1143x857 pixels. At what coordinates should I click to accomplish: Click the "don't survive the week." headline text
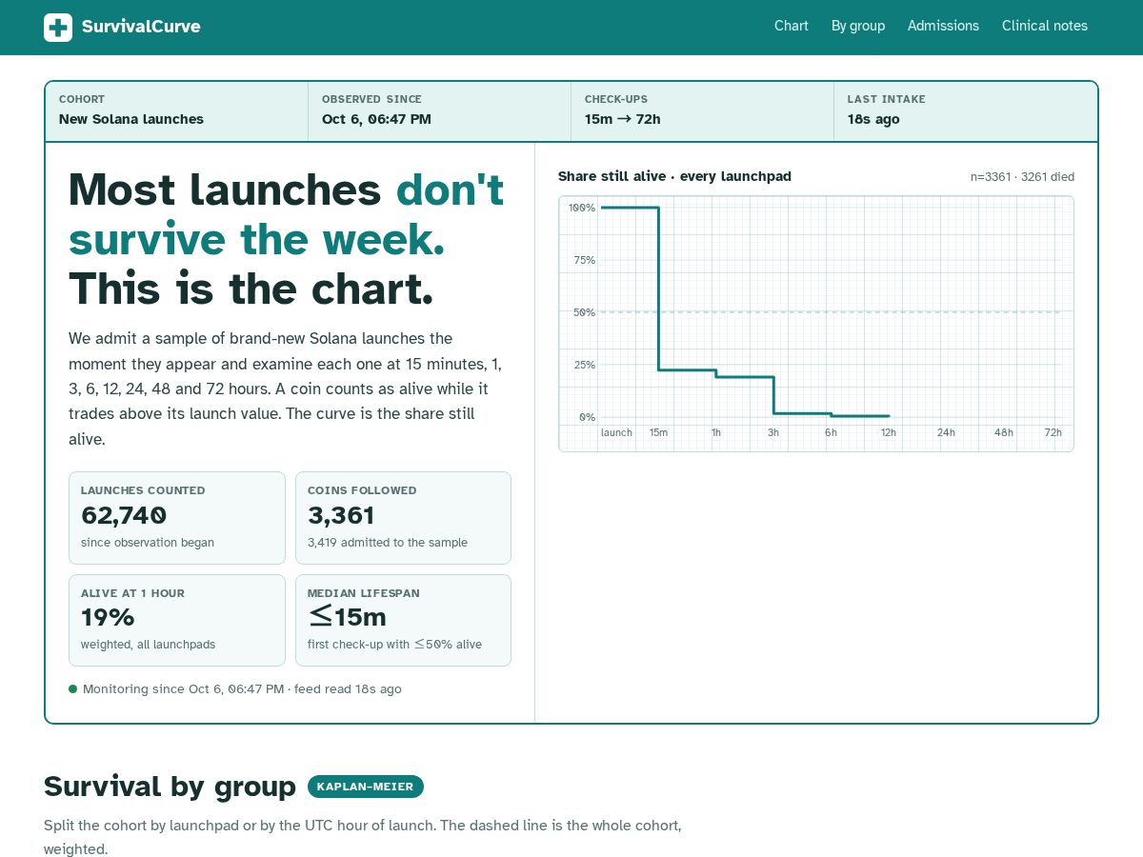click(286, 215)
